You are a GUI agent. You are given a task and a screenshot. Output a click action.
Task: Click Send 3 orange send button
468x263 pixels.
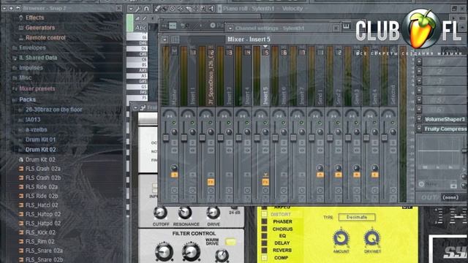(356, 175)
